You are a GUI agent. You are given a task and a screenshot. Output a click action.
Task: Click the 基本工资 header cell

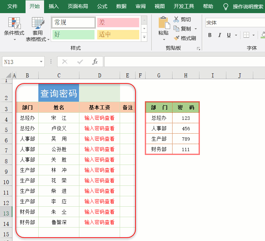pos(100,107)
